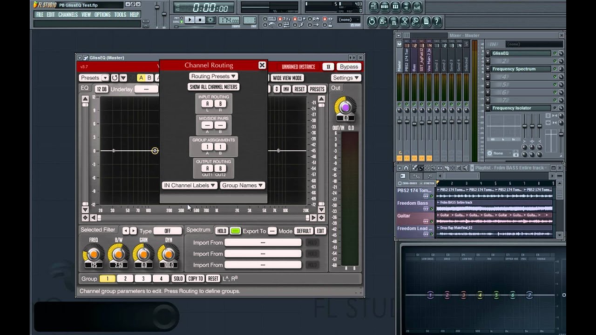Click the Spectrum Mode DEFAULT button
596x335 pixels.
[x=304, y=231]
